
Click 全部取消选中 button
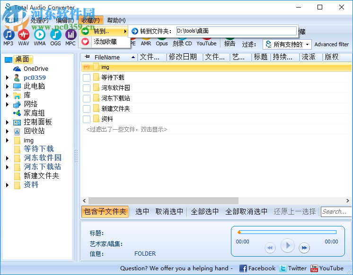click(246, 211)
